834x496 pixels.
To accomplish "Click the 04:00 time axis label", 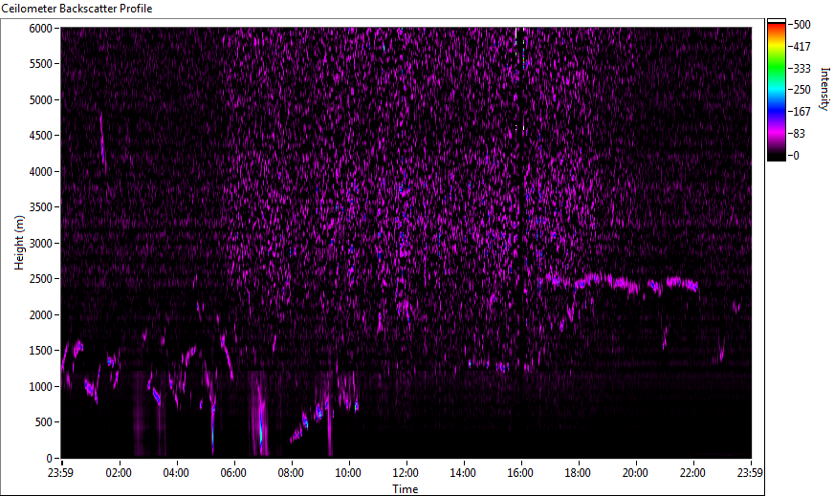I will tap(176, 473).
